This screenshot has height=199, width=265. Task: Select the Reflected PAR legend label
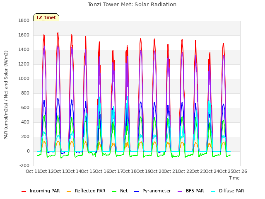pyautogui.click(x=90, y=191)
